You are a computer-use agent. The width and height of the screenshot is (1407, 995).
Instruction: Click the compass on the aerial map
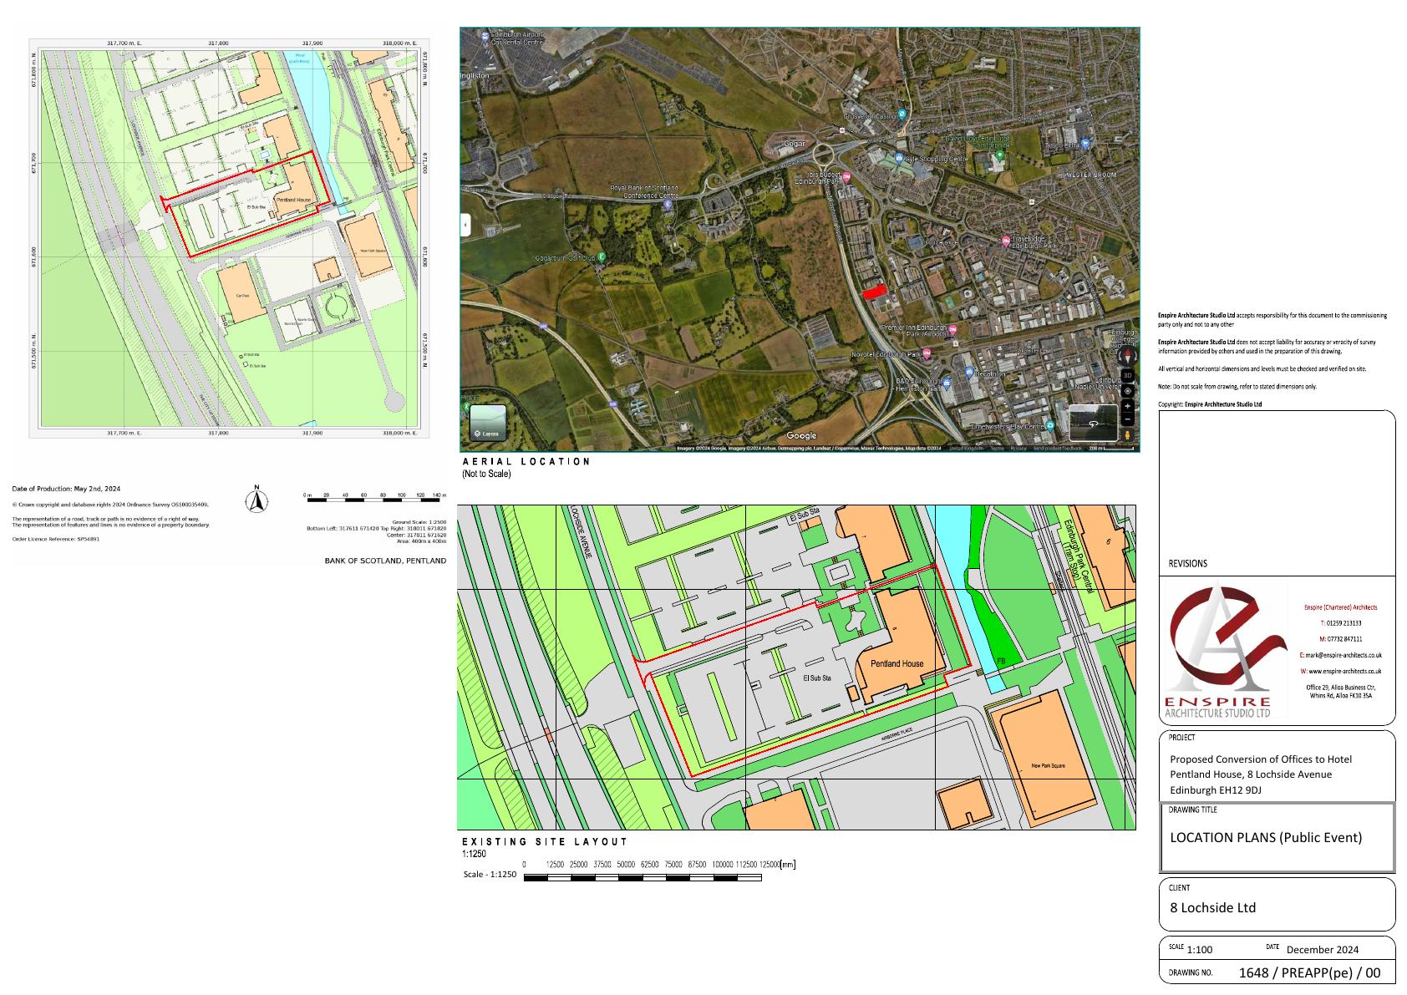click(1127, 358)
